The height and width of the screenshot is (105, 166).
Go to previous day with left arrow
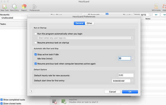[156, 15]
